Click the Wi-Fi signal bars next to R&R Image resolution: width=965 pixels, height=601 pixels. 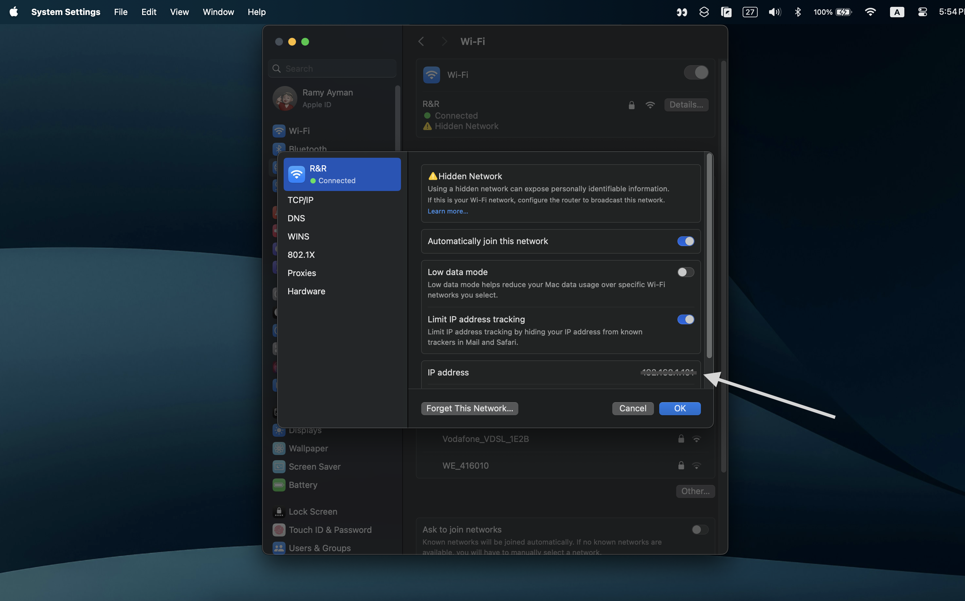point(650,104)
